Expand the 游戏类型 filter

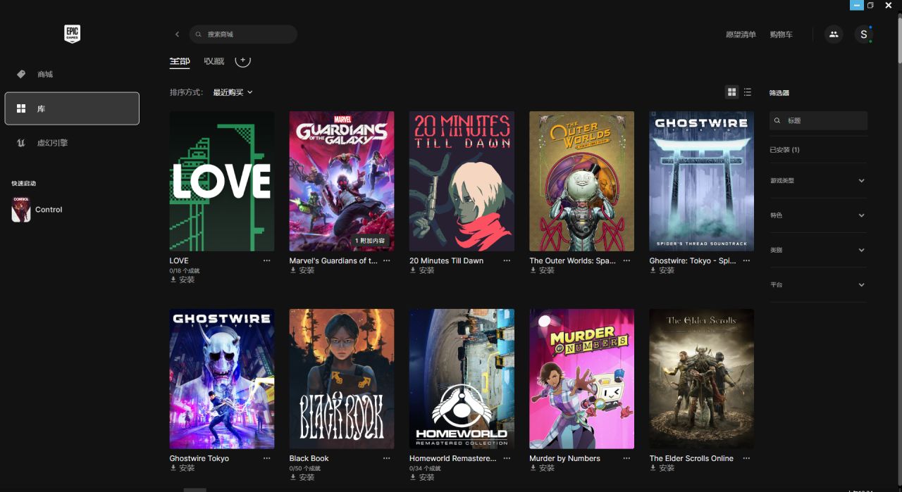pyautogui.click(x=818, y=181)
